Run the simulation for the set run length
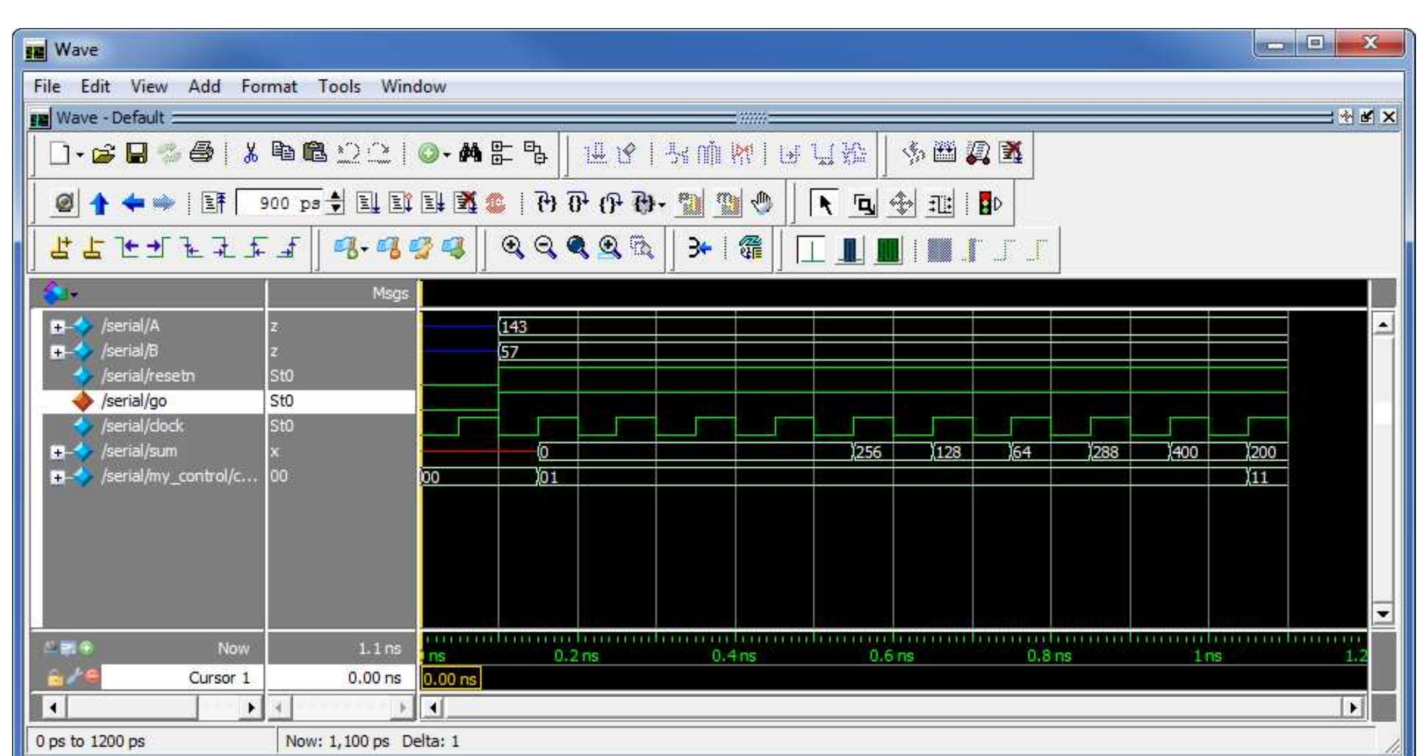1422x756 pixels. 367,203
